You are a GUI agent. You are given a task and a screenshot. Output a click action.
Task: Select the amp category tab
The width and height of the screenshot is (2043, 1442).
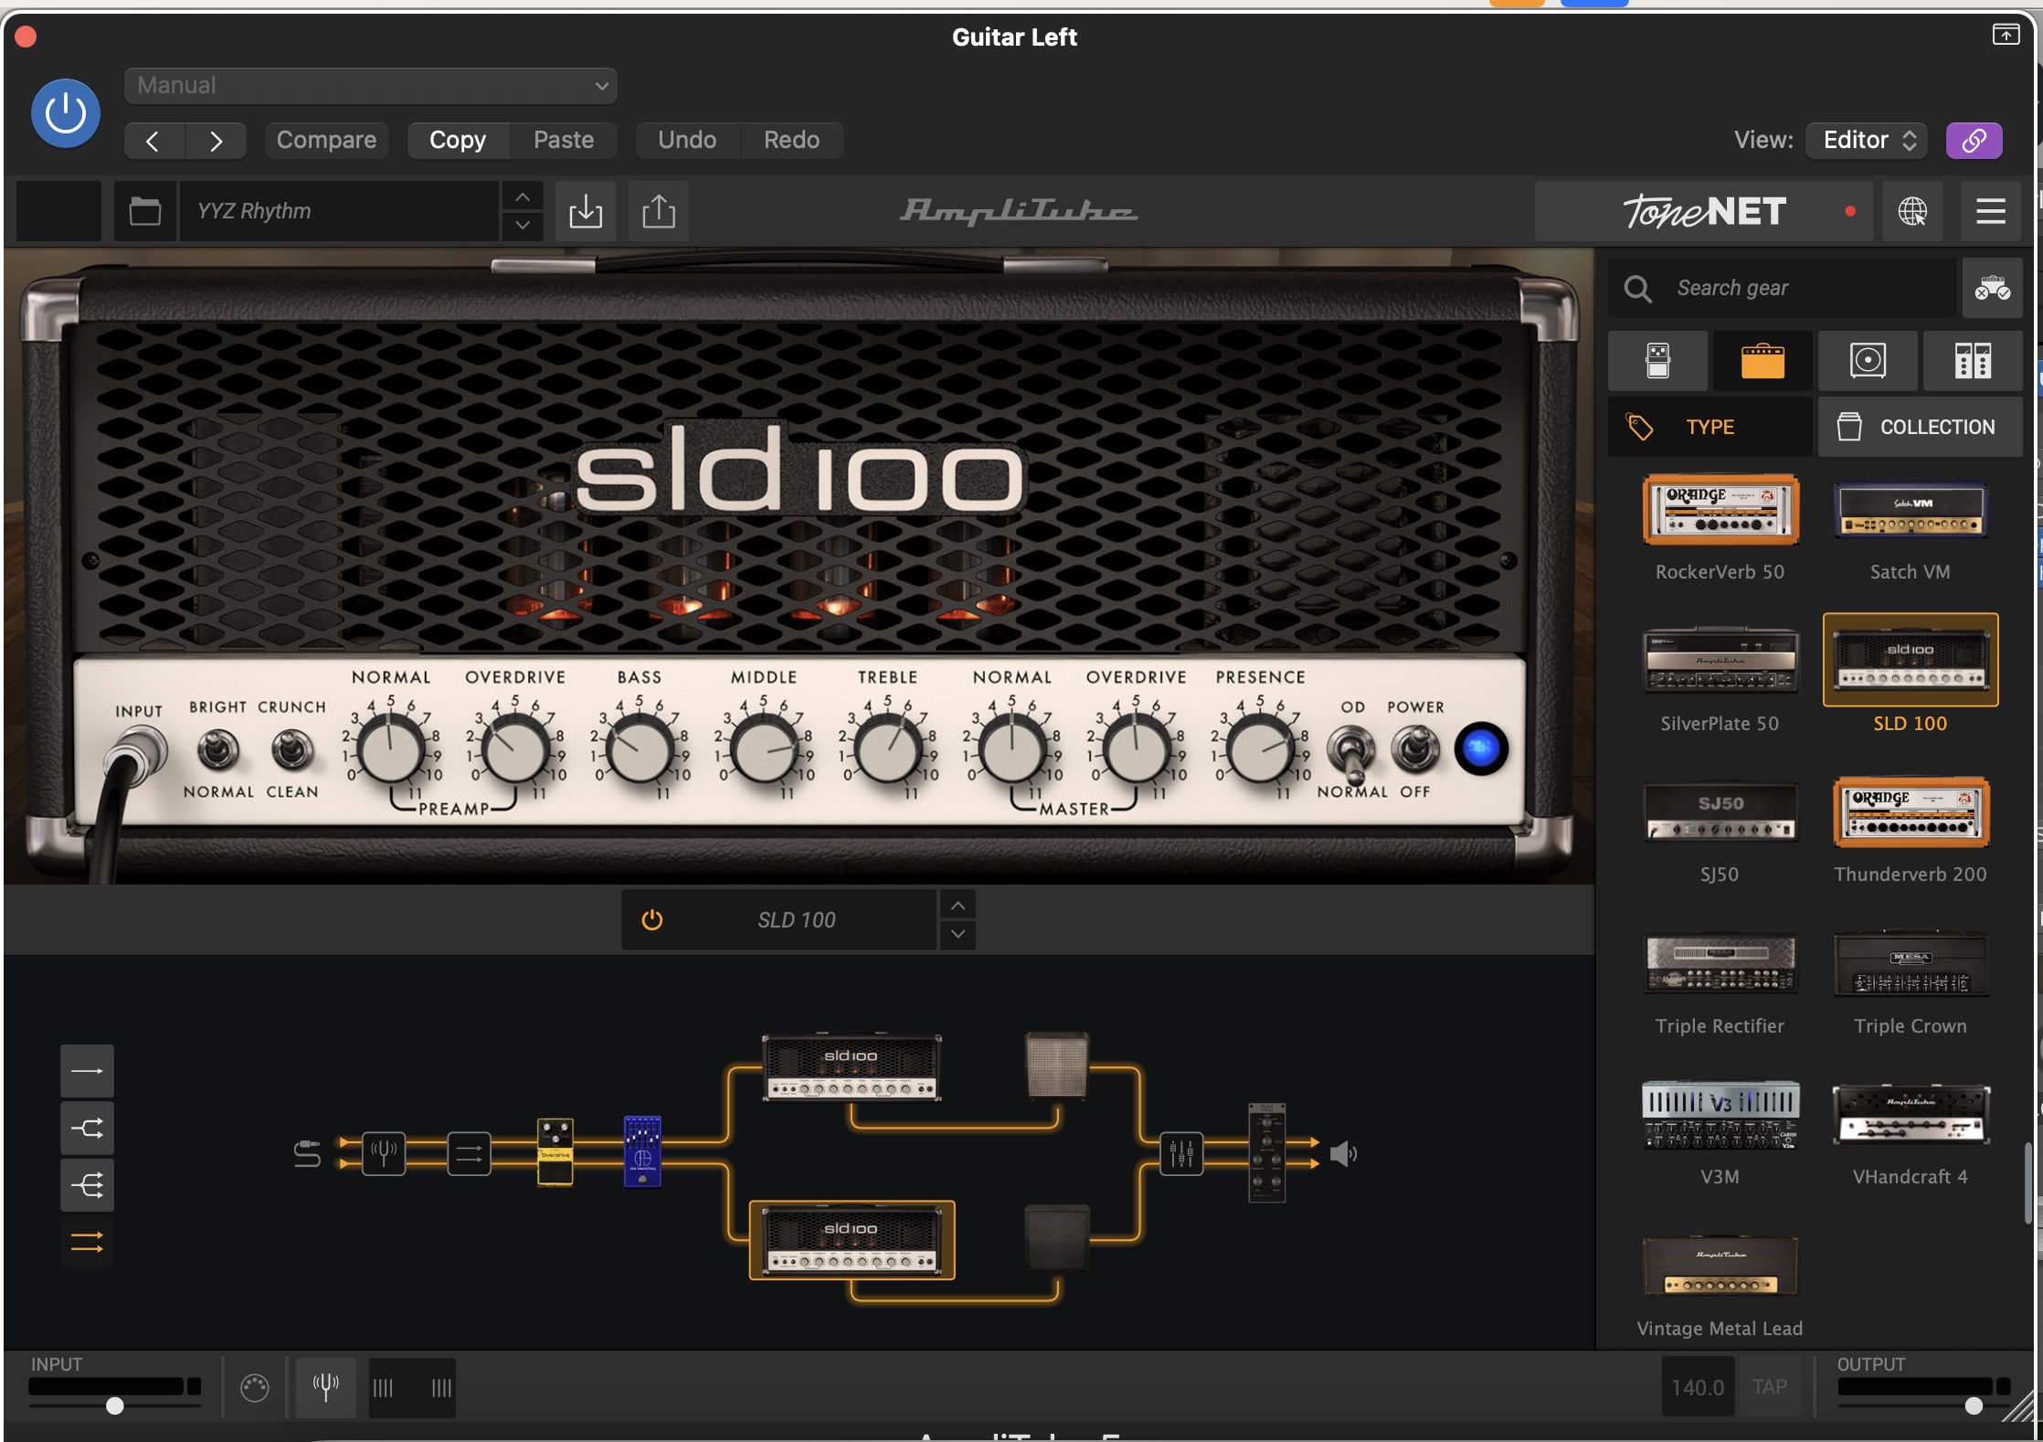(1762, 361)
